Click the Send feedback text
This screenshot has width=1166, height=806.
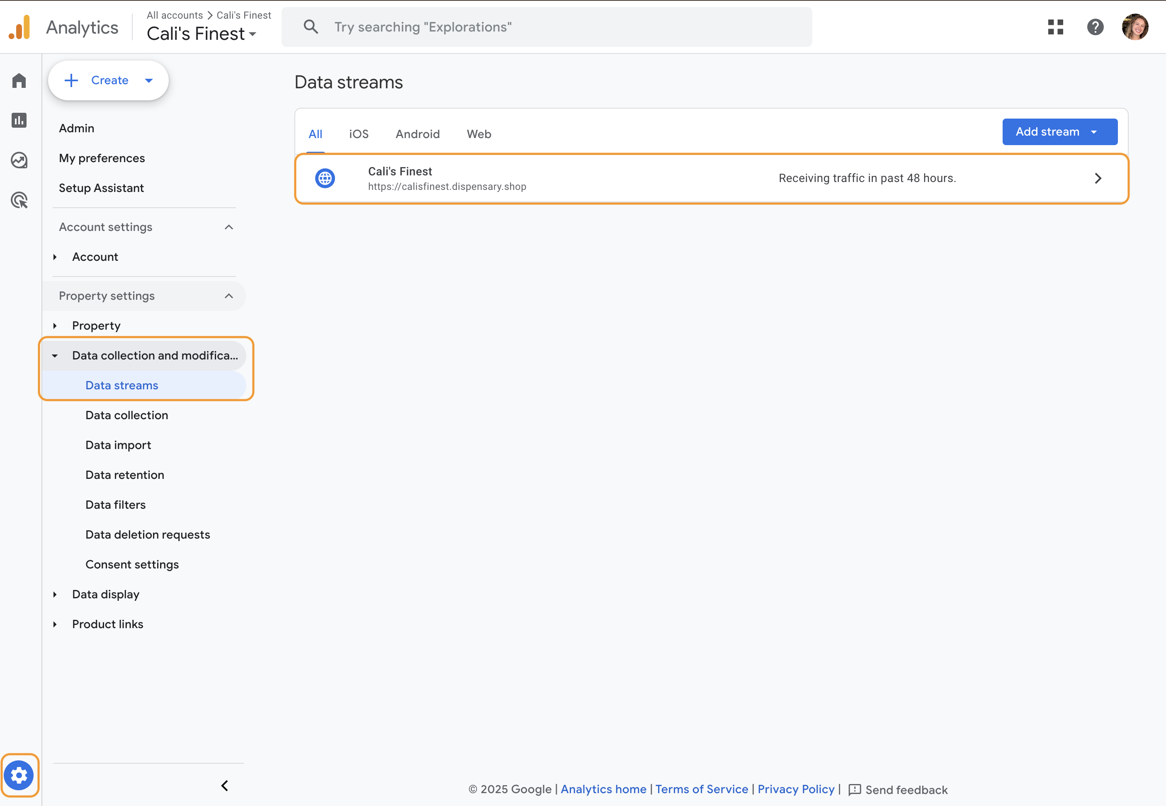906,790
